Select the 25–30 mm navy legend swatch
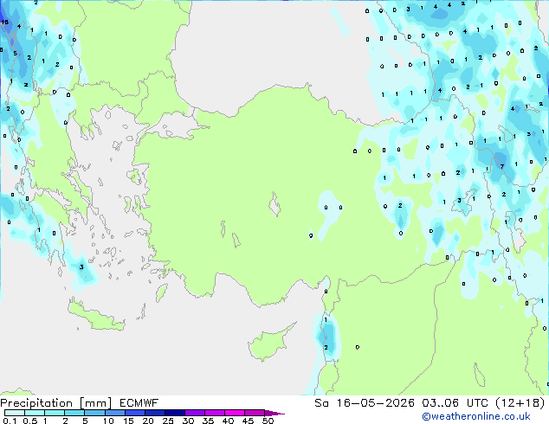The width and height of the screenshot is (549, 424). point(175,413)
